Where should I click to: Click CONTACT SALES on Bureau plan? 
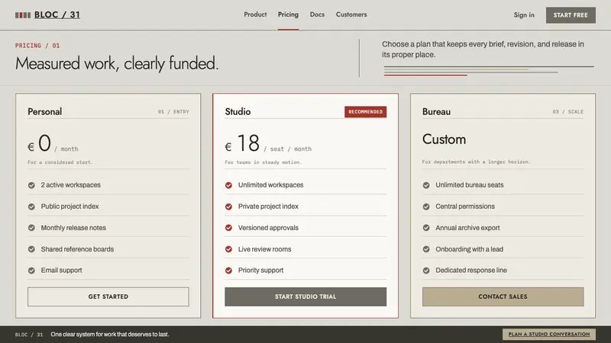[x=503, y=297]
